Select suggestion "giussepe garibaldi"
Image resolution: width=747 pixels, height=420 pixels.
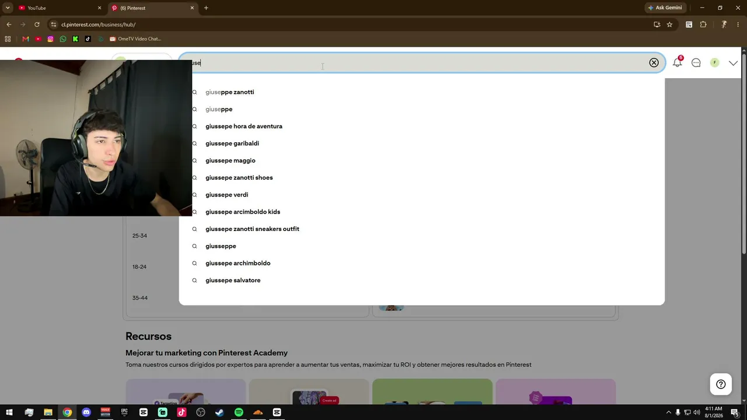232,143
